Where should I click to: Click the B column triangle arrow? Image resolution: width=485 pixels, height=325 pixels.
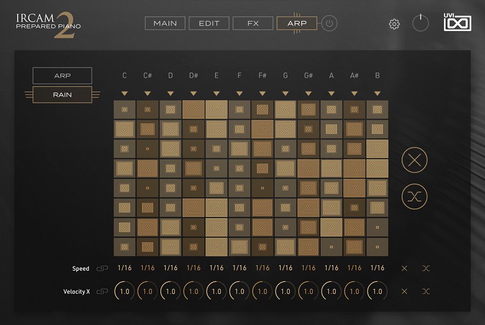pyautogui.click(x=377, y=93)
